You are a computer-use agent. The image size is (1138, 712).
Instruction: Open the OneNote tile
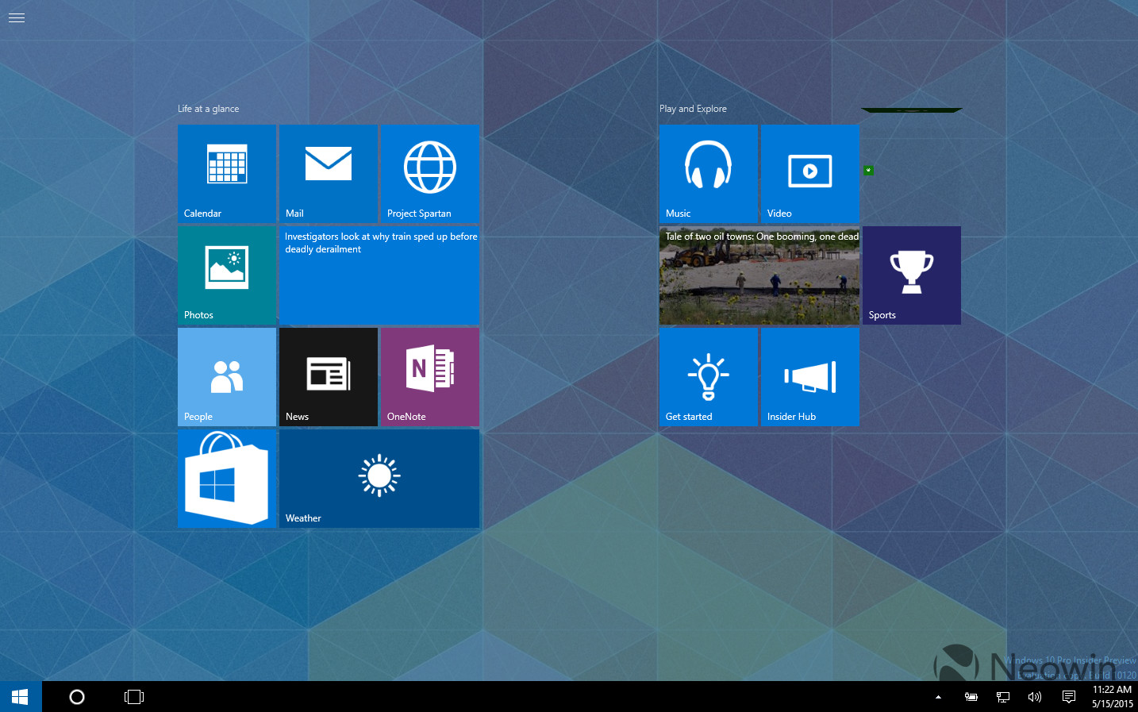[x=430, y=377]
